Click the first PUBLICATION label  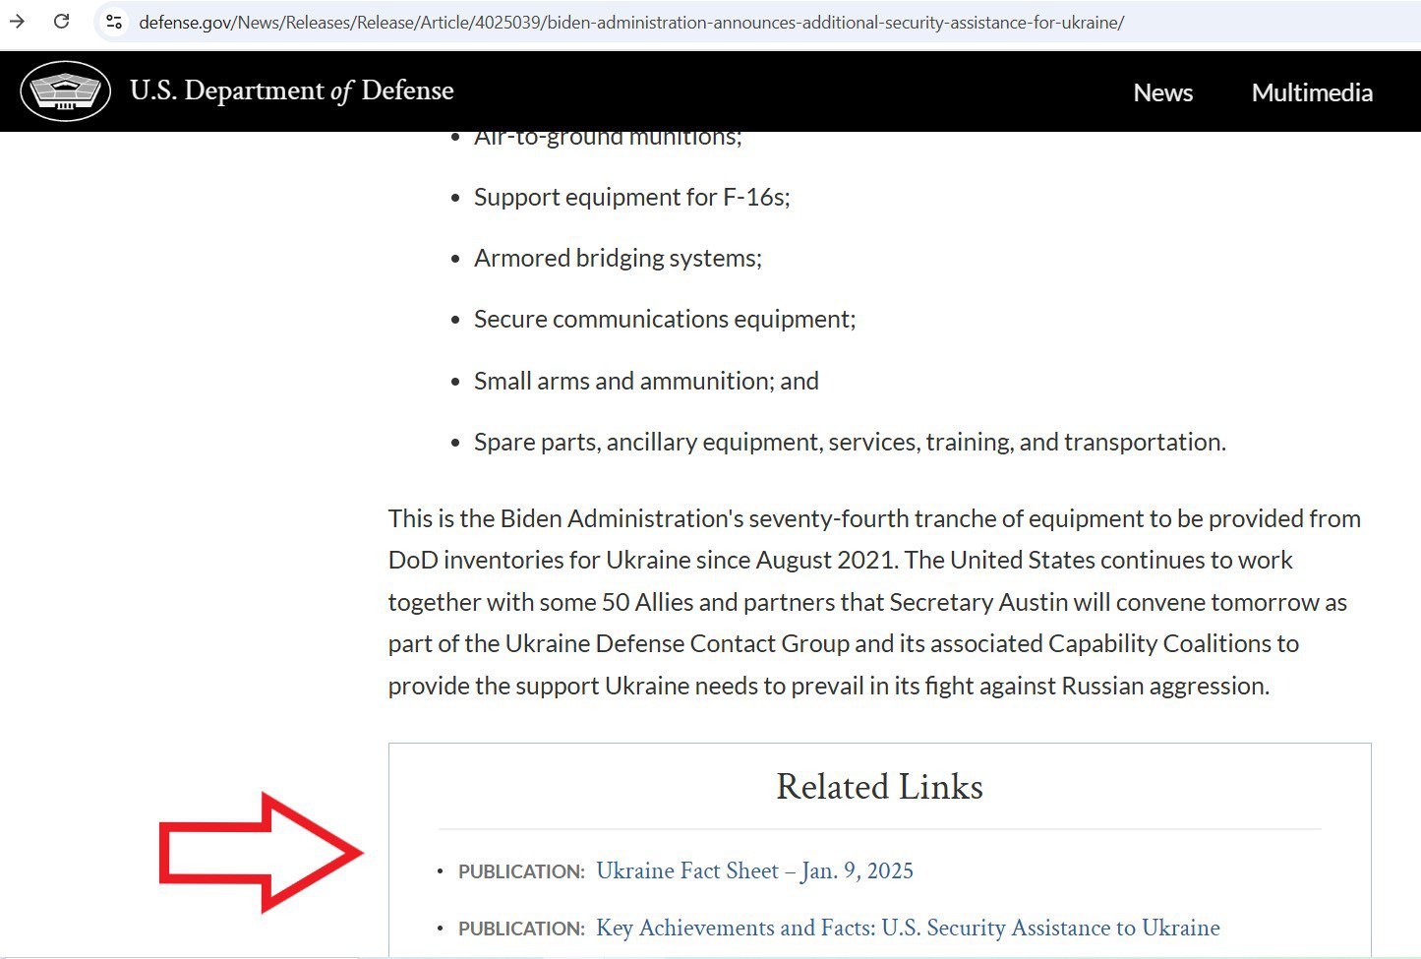click(521, 872)
